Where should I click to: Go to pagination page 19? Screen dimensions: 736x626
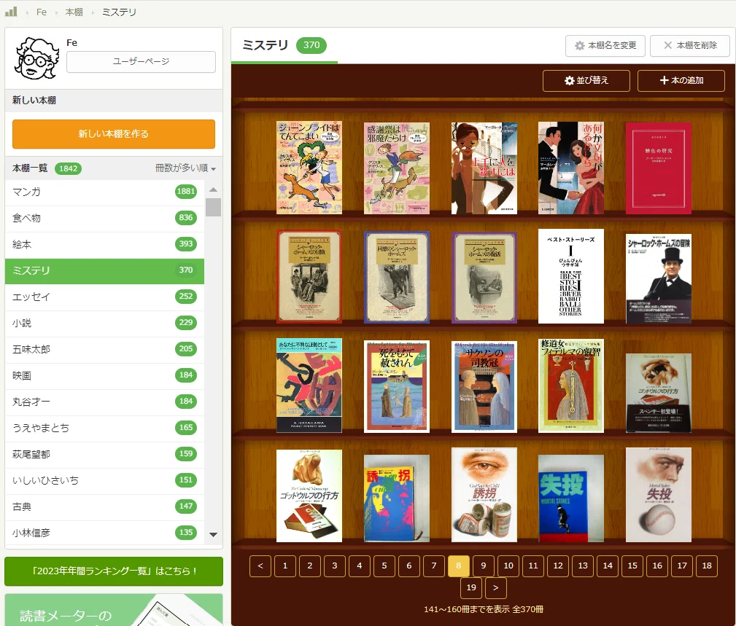(471, 588)
